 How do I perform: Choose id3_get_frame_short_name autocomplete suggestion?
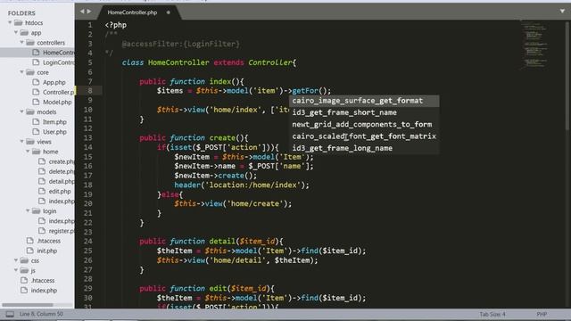pyautogui.click(x=364, y=112)
